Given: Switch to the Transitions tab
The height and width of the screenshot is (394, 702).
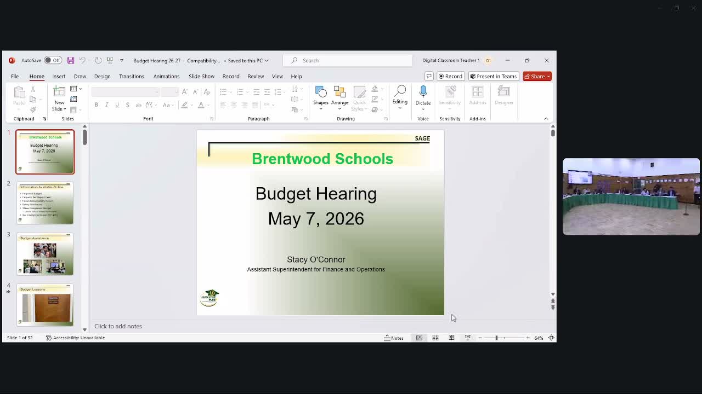Looking at the screenshot, I should tap(132, 76).
